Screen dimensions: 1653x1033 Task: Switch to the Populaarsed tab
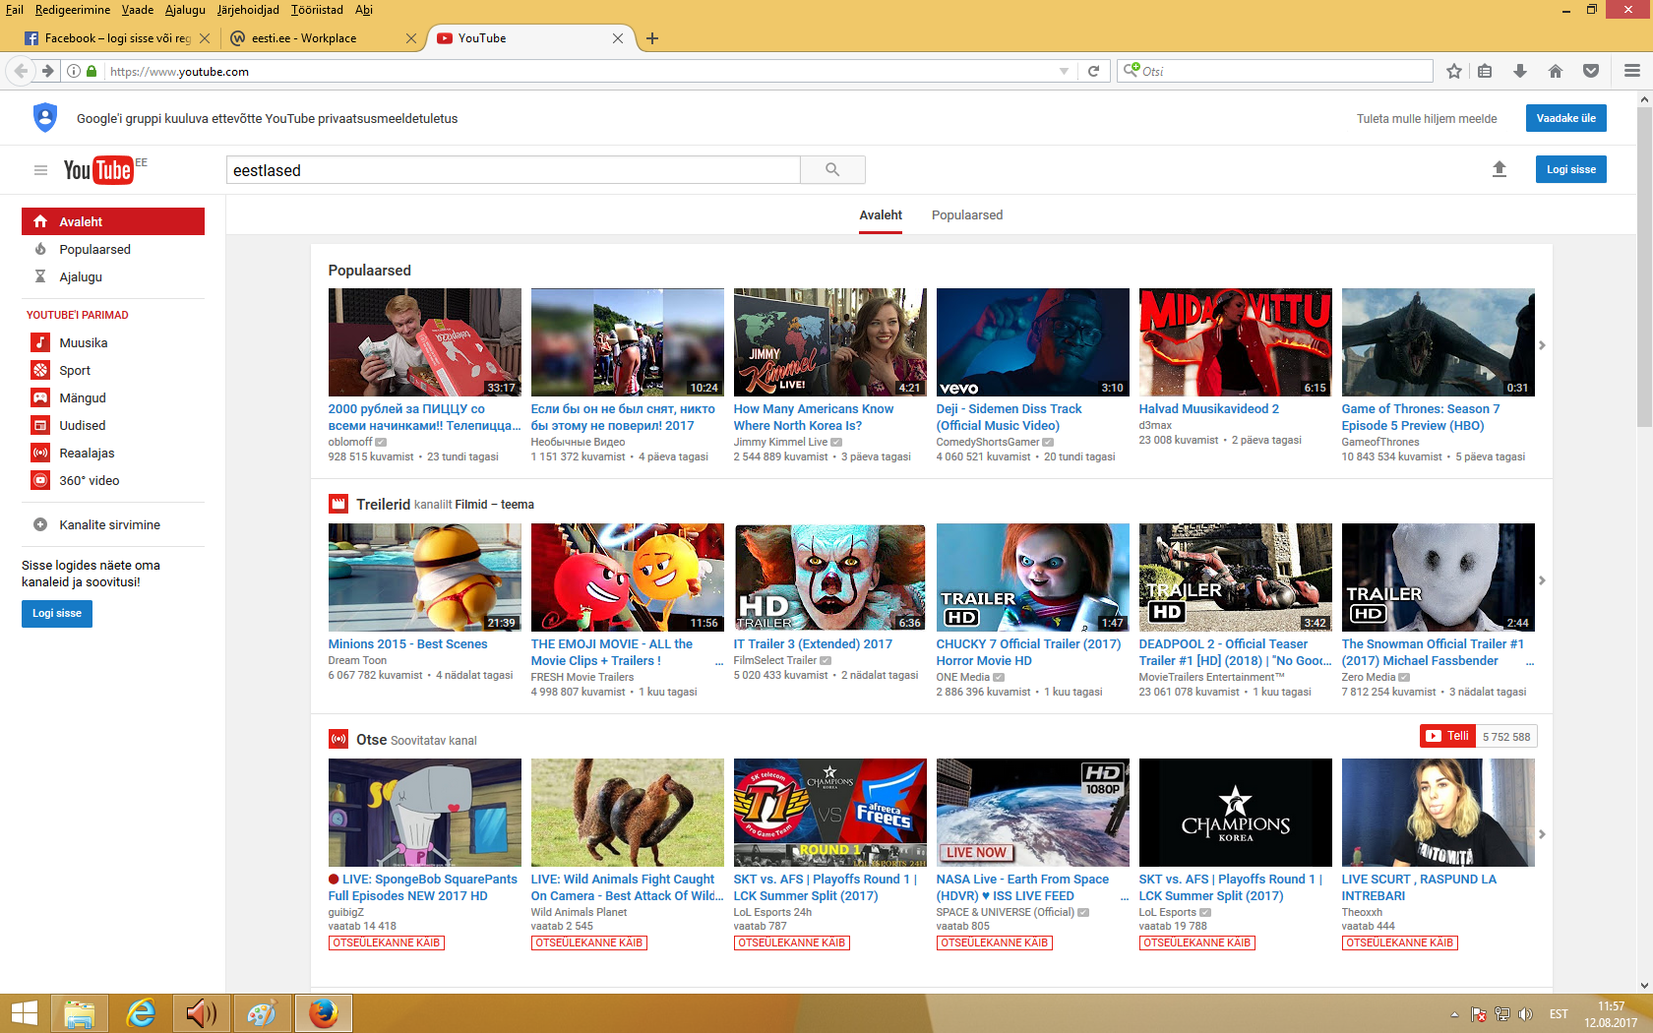pyautogui.click(x=966, y=215)
